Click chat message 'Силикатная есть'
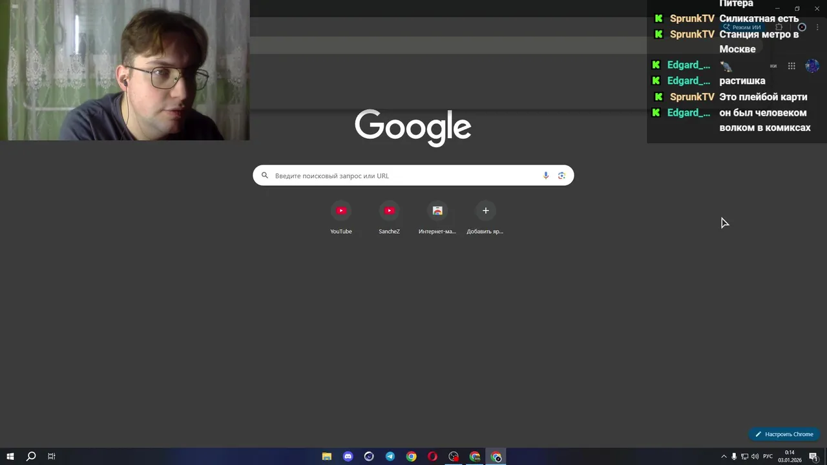 [x=759, y=19]
